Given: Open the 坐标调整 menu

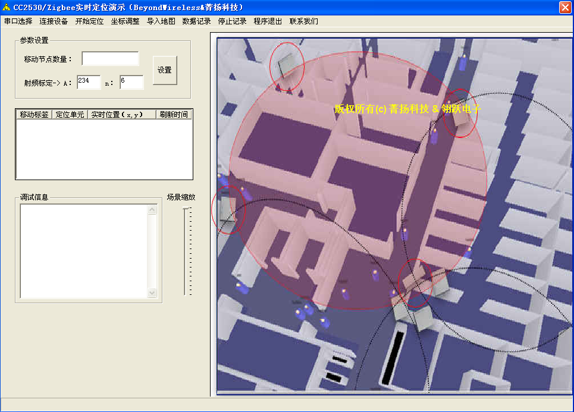Looking at the screenshot, I should click(125, 21).
